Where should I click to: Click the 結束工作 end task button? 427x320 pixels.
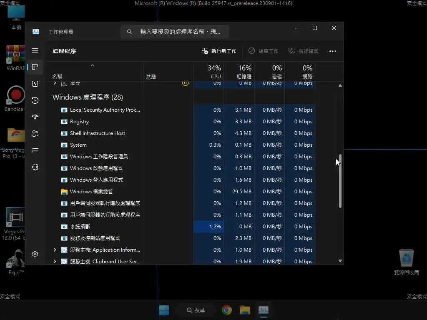[263, 51]
